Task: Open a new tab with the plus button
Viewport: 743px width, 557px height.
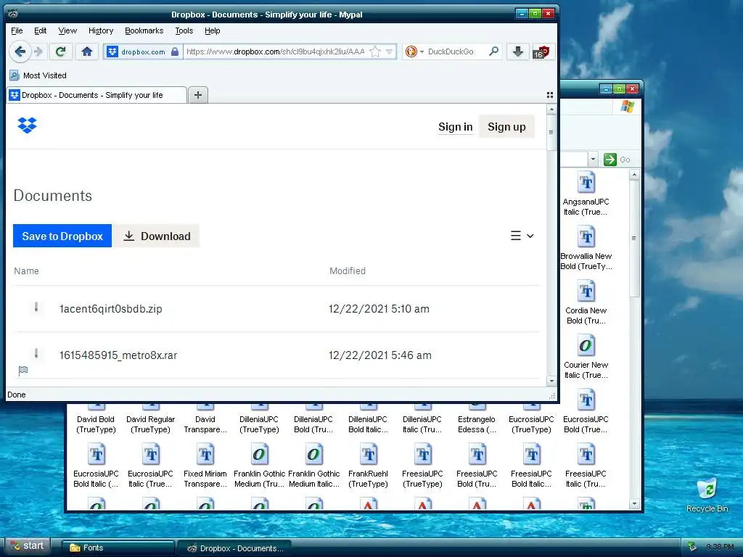Action: [198, 95]
